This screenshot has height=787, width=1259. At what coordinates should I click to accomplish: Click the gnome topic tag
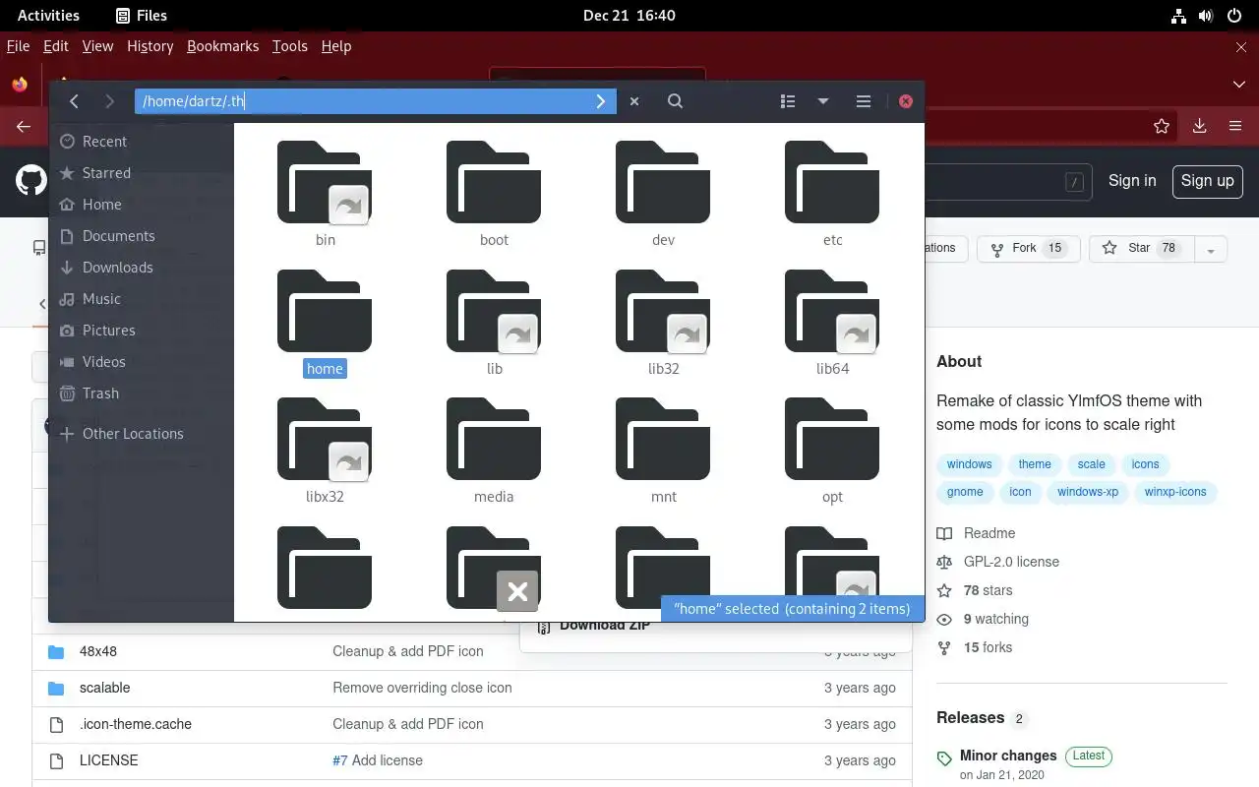click(965, 492)
